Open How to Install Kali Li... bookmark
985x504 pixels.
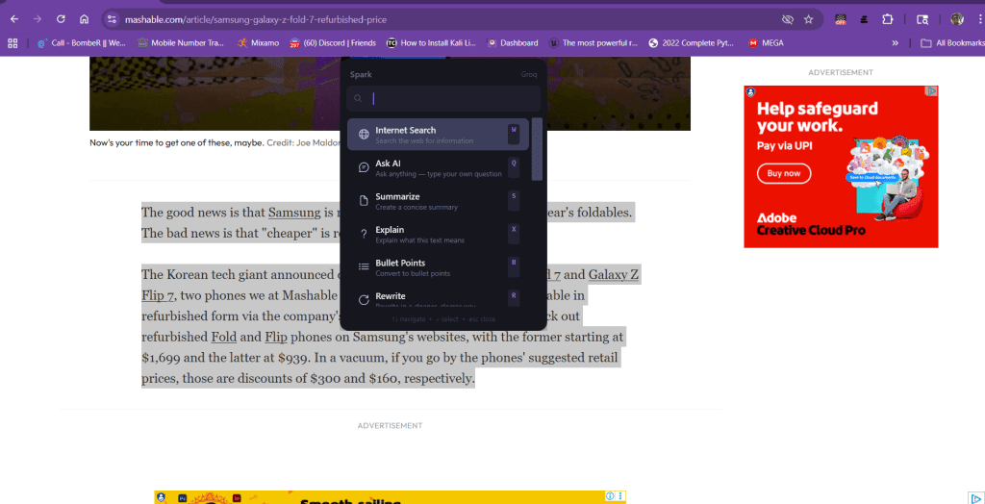[x=432, y=43]
